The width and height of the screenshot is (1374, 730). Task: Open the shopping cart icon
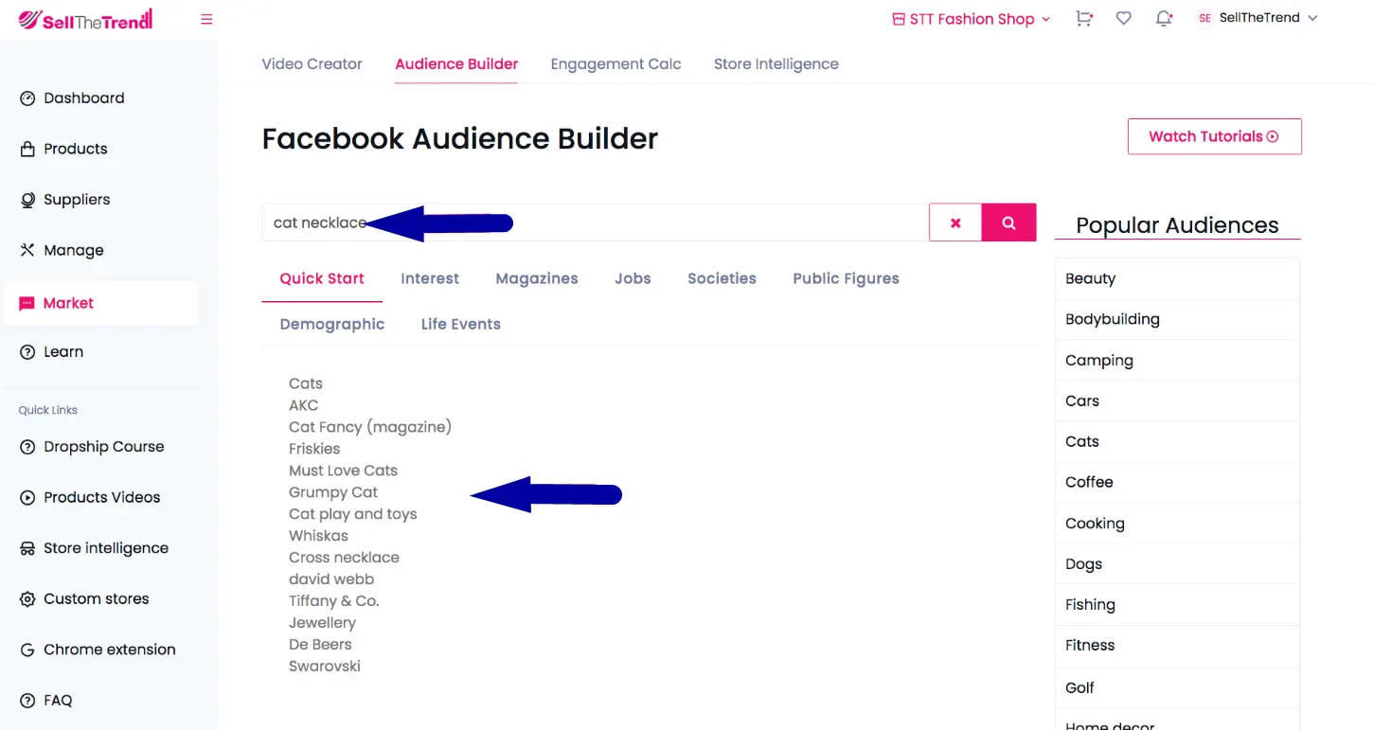1084,19
